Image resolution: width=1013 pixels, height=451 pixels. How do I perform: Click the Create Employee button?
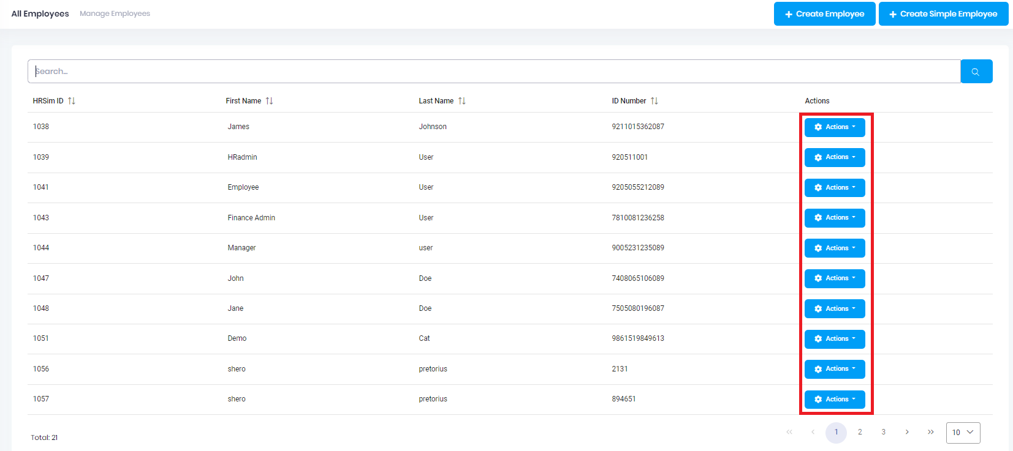pos(824,14)
